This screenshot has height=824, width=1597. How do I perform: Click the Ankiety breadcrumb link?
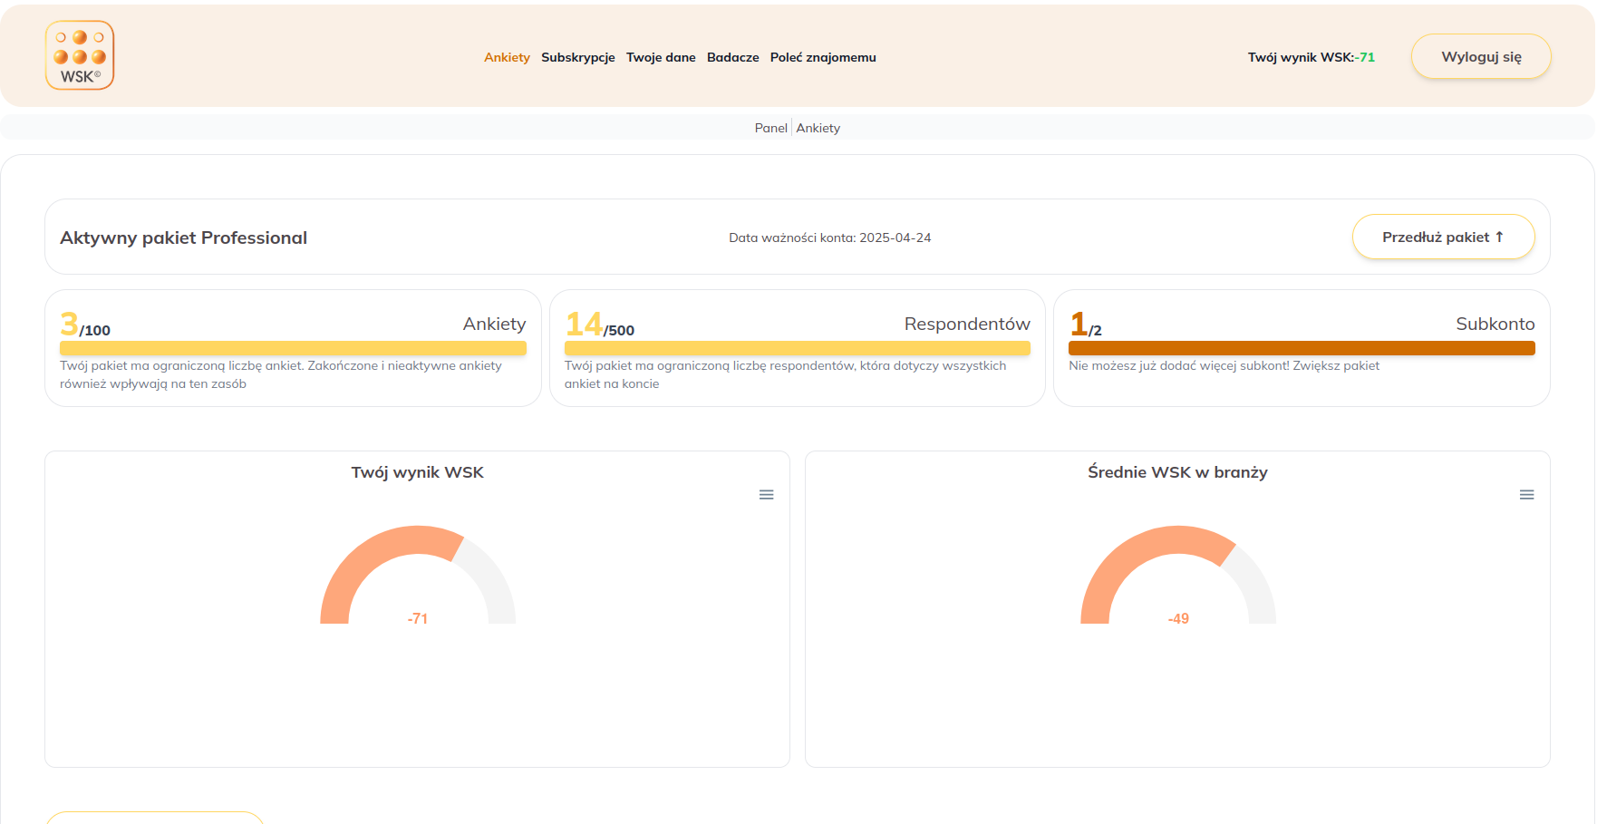pos(818,128)
